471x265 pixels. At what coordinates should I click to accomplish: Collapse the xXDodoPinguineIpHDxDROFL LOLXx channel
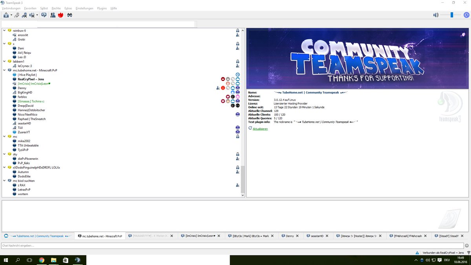pyautogui.click(x=4, y=167)
